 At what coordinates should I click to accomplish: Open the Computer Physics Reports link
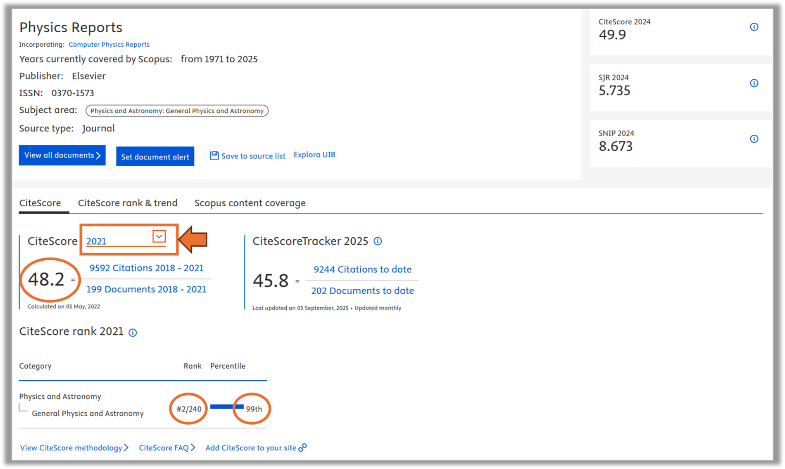[x=109, y=44]
